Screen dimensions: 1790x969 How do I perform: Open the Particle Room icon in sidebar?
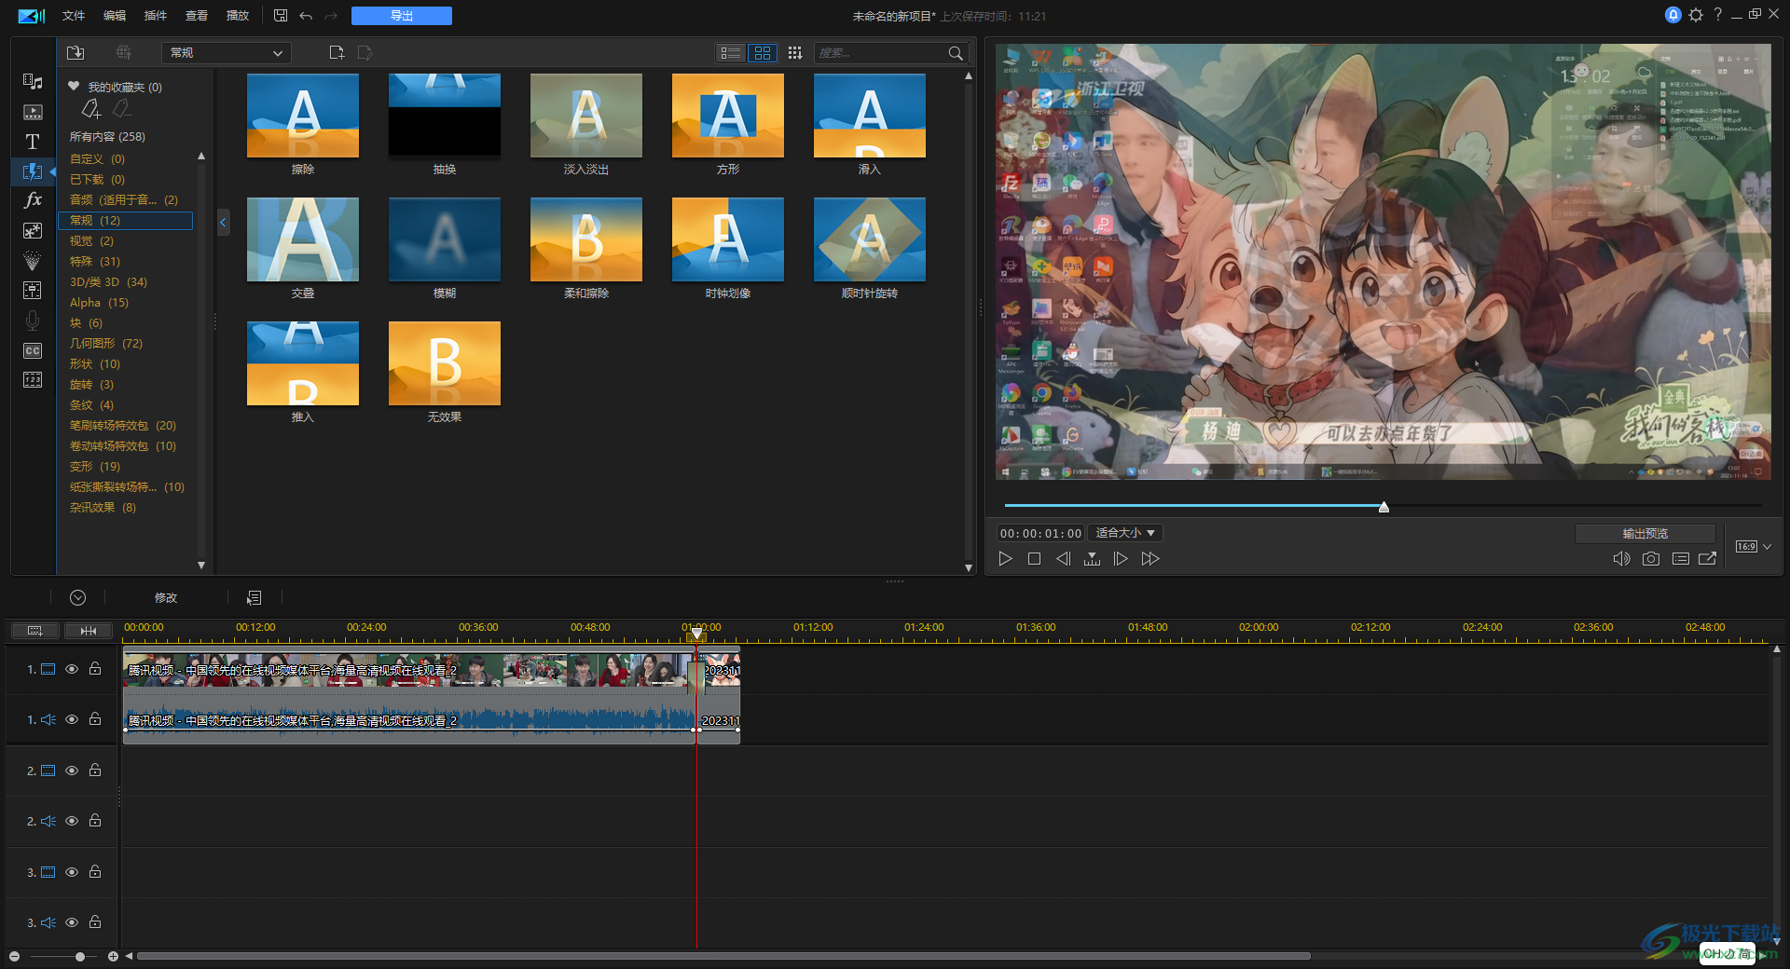(x=33, y=261)
